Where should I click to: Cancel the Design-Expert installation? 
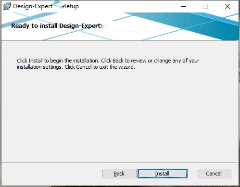click(x=214, y=174)
